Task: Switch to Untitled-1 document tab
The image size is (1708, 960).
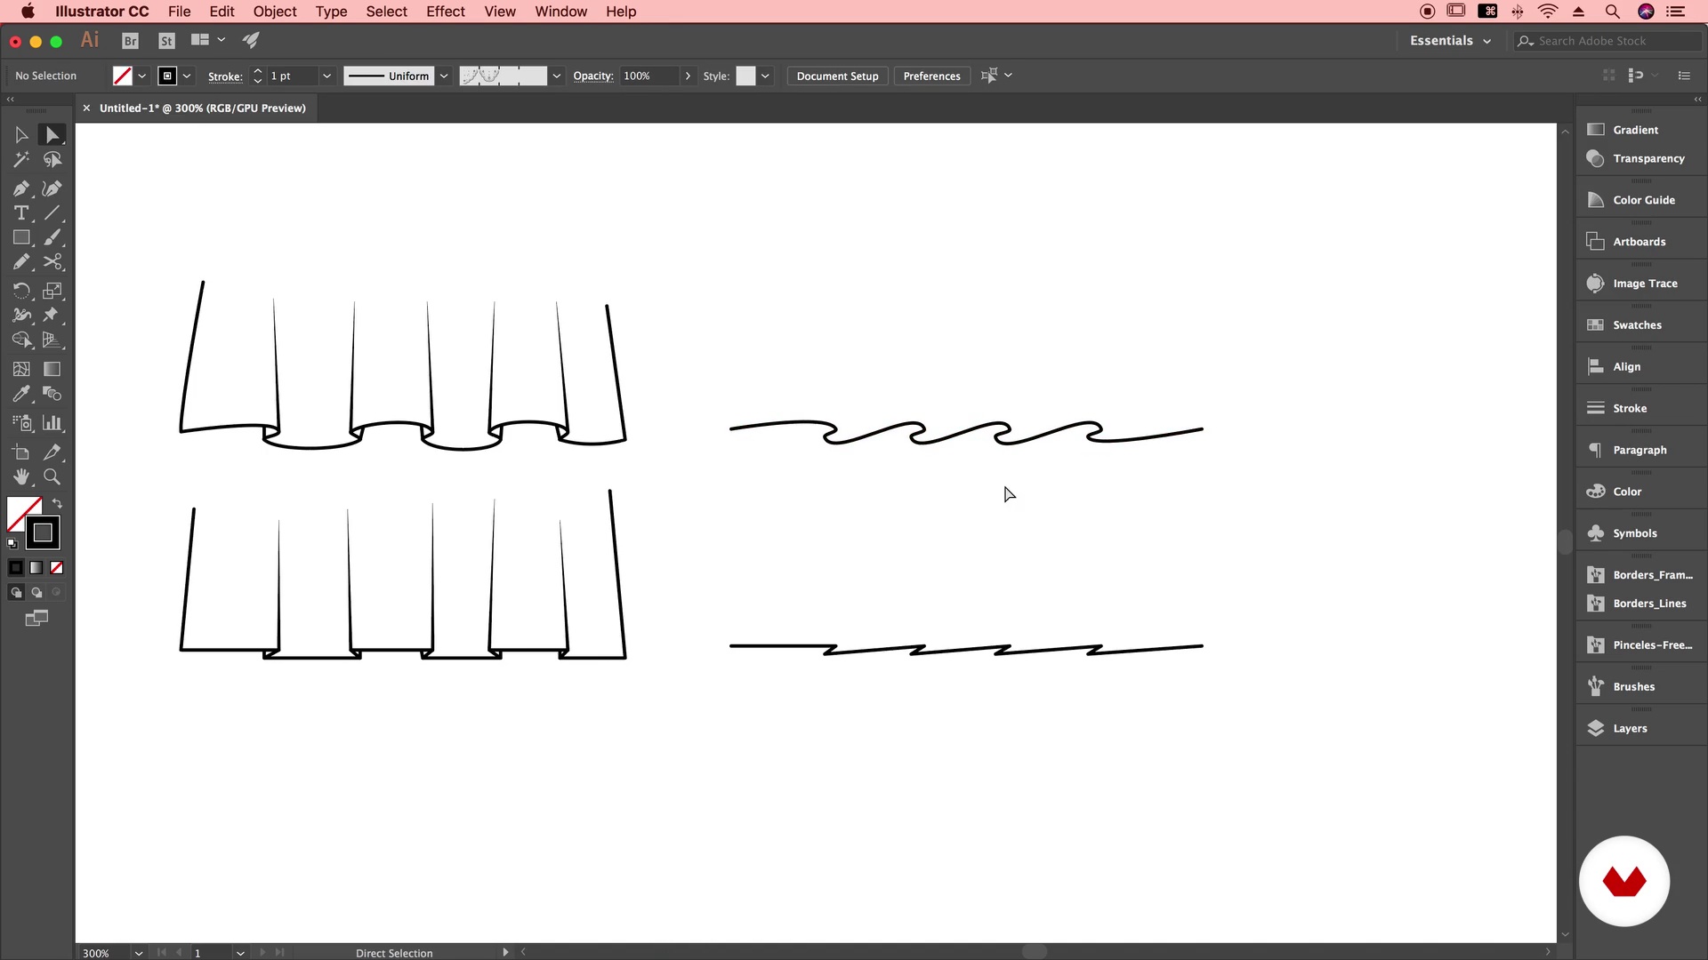Action: click(202, 108)
